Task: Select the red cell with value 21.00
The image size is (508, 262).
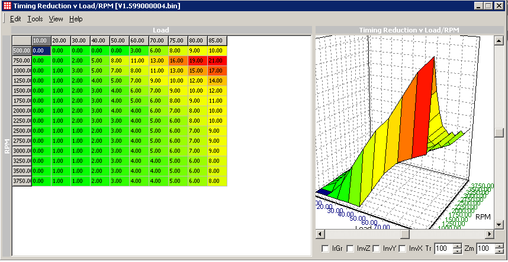Action: coord(217,60)
